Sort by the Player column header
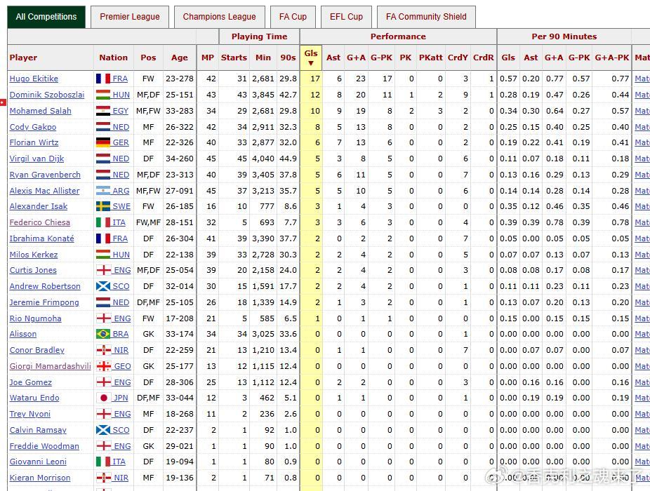Screen dimensions: 650x491 (x=23, y=58)
